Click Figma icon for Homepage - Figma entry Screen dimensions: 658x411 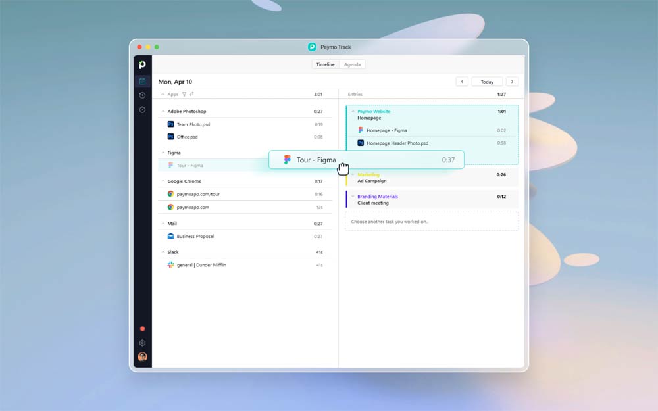pos(361,130)
